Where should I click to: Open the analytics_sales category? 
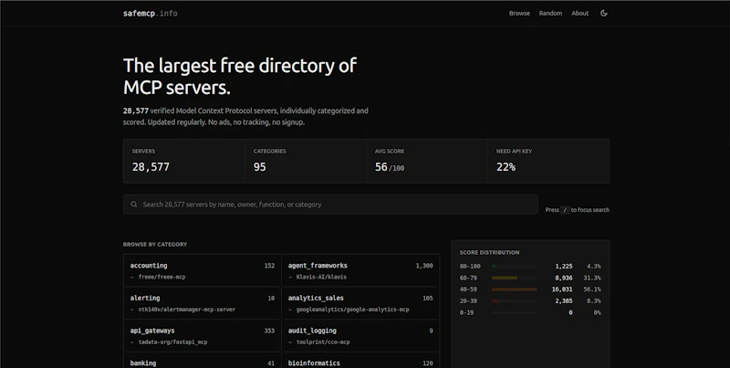(360, 303)
